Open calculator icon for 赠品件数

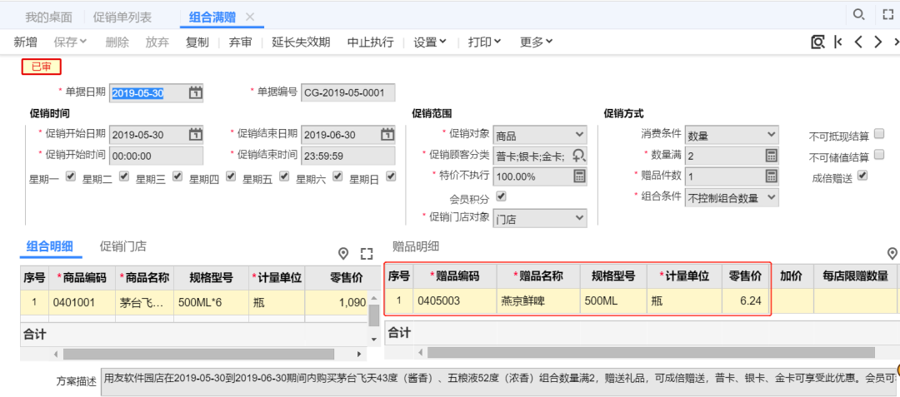[772, 176]
